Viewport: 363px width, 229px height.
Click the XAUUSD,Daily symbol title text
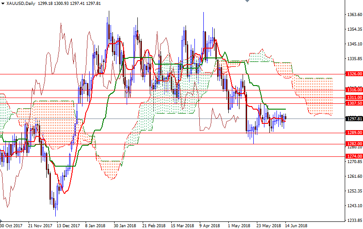click(22, 3)
